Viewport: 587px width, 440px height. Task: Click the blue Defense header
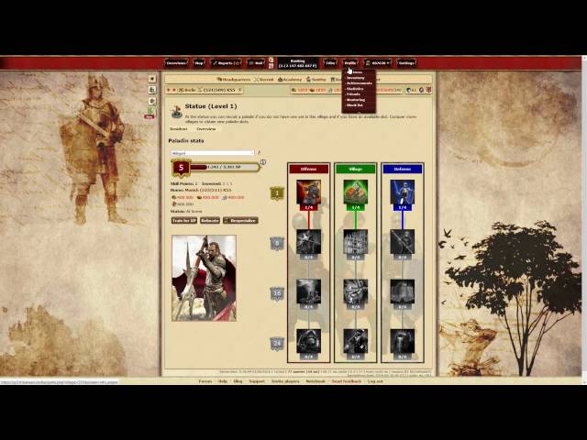tap(402, 169)
